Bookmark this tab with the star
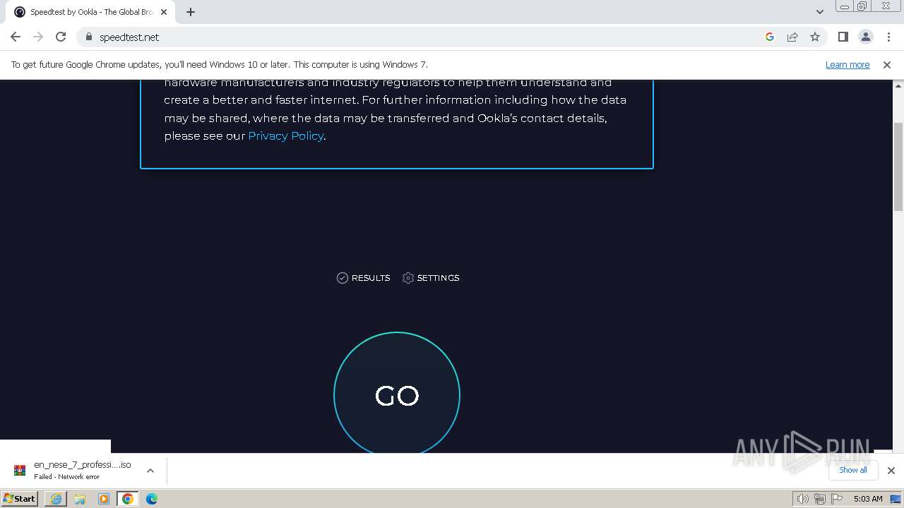Image resolution: width=904 pixels, height=508 pixels. [x=815, y=37]
